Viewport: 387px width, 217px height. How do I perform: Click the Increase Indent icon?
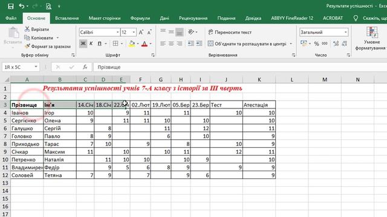199,43
